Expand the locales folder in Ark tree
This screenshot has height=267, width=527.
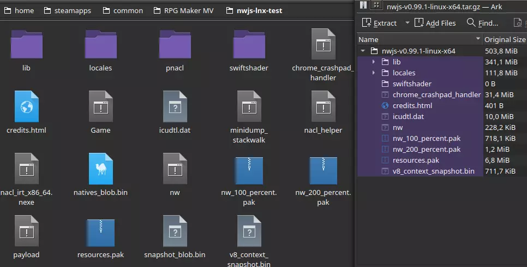373,73
